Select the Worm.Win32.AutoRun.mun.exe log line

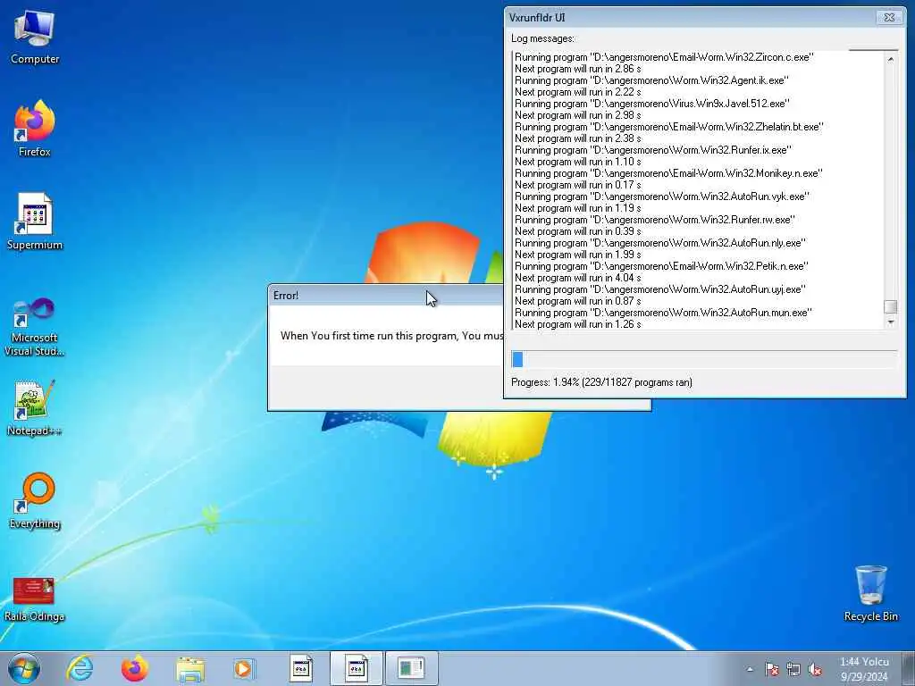pyautogui.click(x=663, y=314)
